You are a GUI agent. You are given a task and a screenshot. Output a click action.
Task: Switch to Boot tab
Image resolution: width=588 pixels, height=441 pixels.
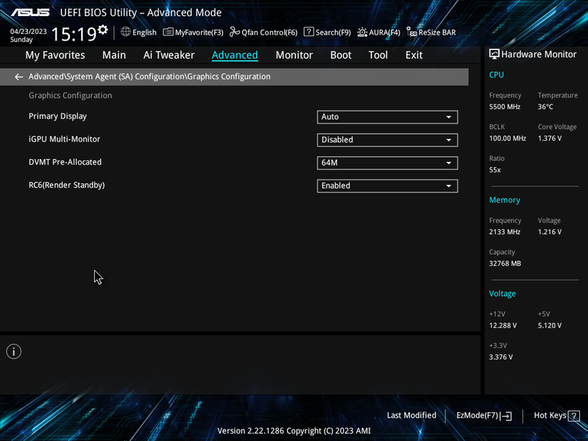point(341,55)
